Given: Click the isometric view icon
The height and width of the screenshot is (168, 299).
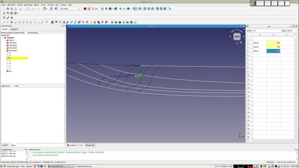Looking at the screenshot, I should [x=140, y=8].
